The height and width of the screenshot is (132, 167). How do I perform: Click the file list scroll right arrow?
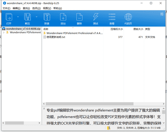pyautogui.click(x=163, y=104)
